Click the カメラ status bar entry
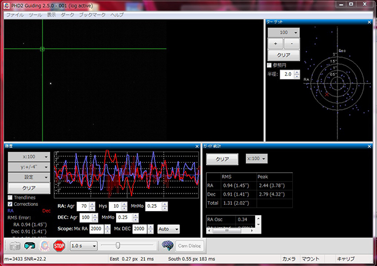Image resolution: width=377 pixels, height=266 pixels. pos(289,259)
